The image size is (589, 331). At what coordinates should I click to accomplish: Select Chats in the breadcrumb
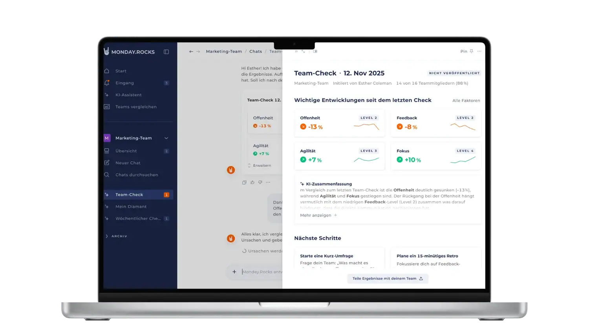pyautogui.click(x=256, y=51)
